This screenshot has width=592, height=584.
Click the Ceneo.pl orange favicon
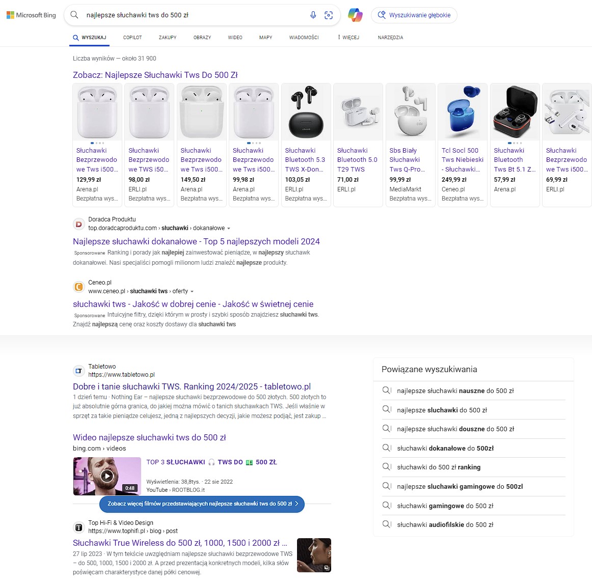pos(78,287)
